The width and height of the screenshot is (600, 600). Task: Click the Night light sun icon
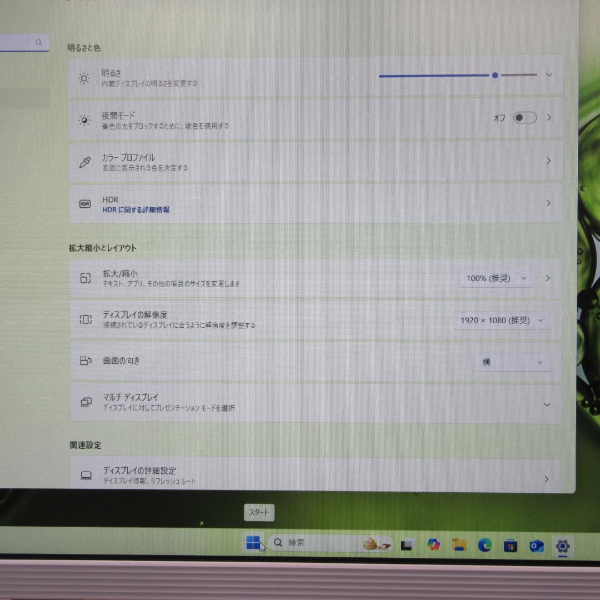tap(84, 119)
